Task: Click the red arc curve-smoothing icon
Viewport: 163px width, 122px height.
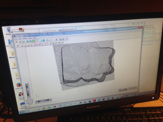Action: tap(41, 44)
